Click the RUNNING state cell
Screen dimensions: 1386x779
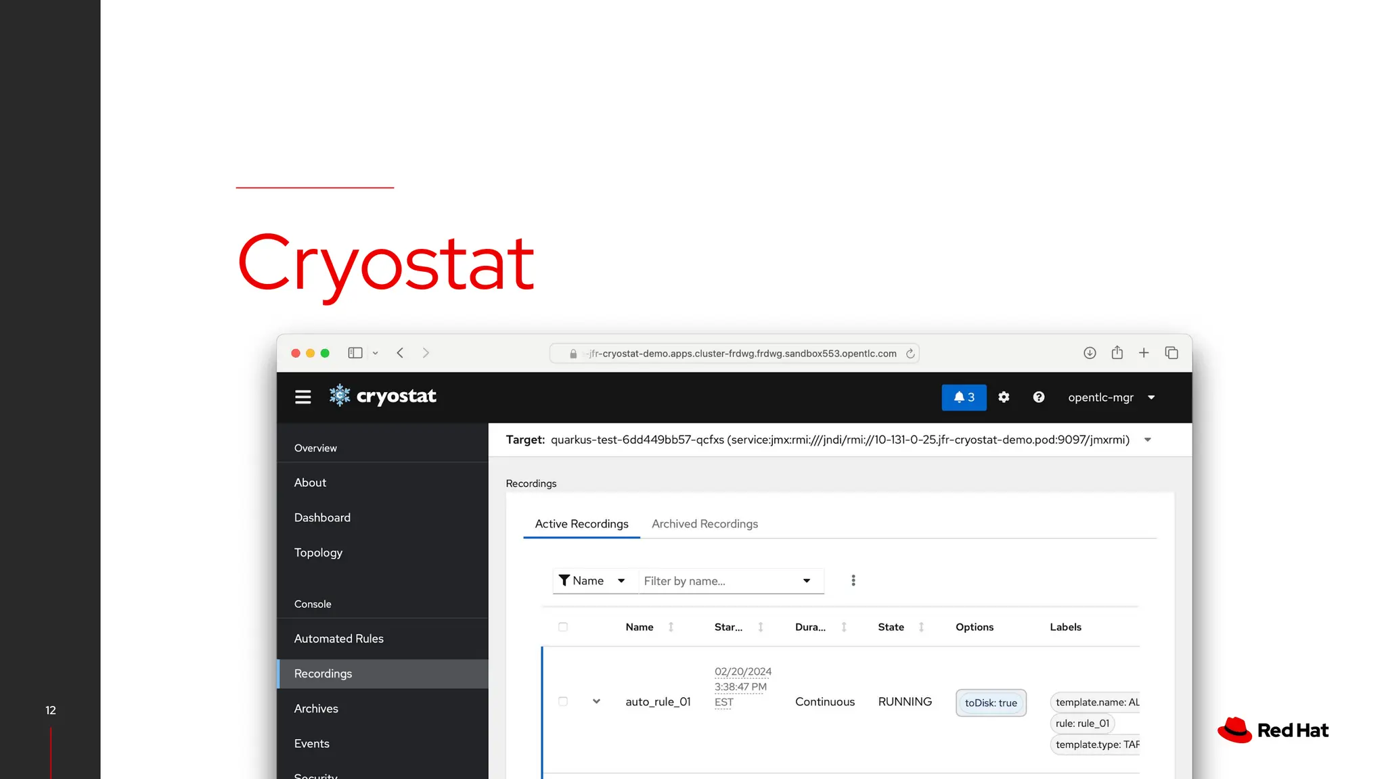[x=905, y=702]
